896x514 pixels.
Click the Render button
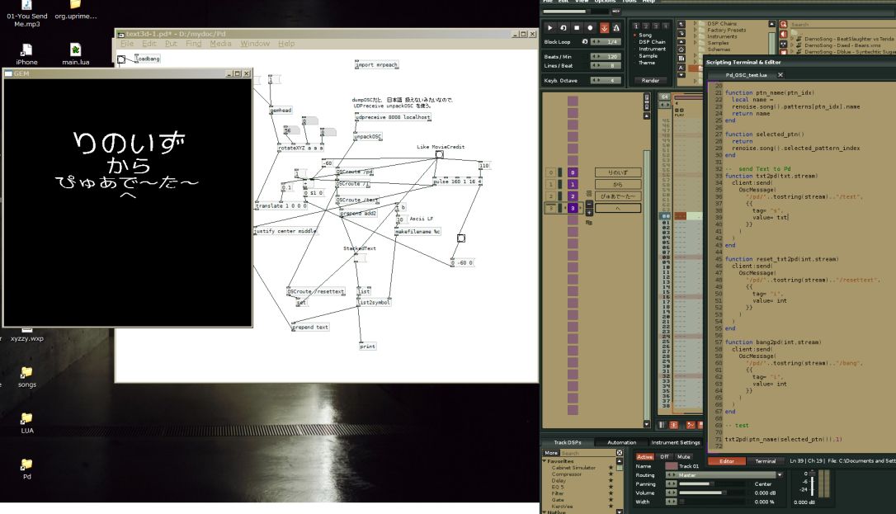pyautogui.click(x=650, y=81)
